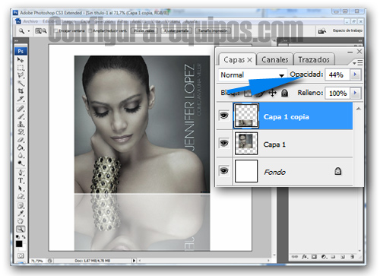Close the Capas tab with its X
This screenshot has height=276, width=380.
click(249, 60)
